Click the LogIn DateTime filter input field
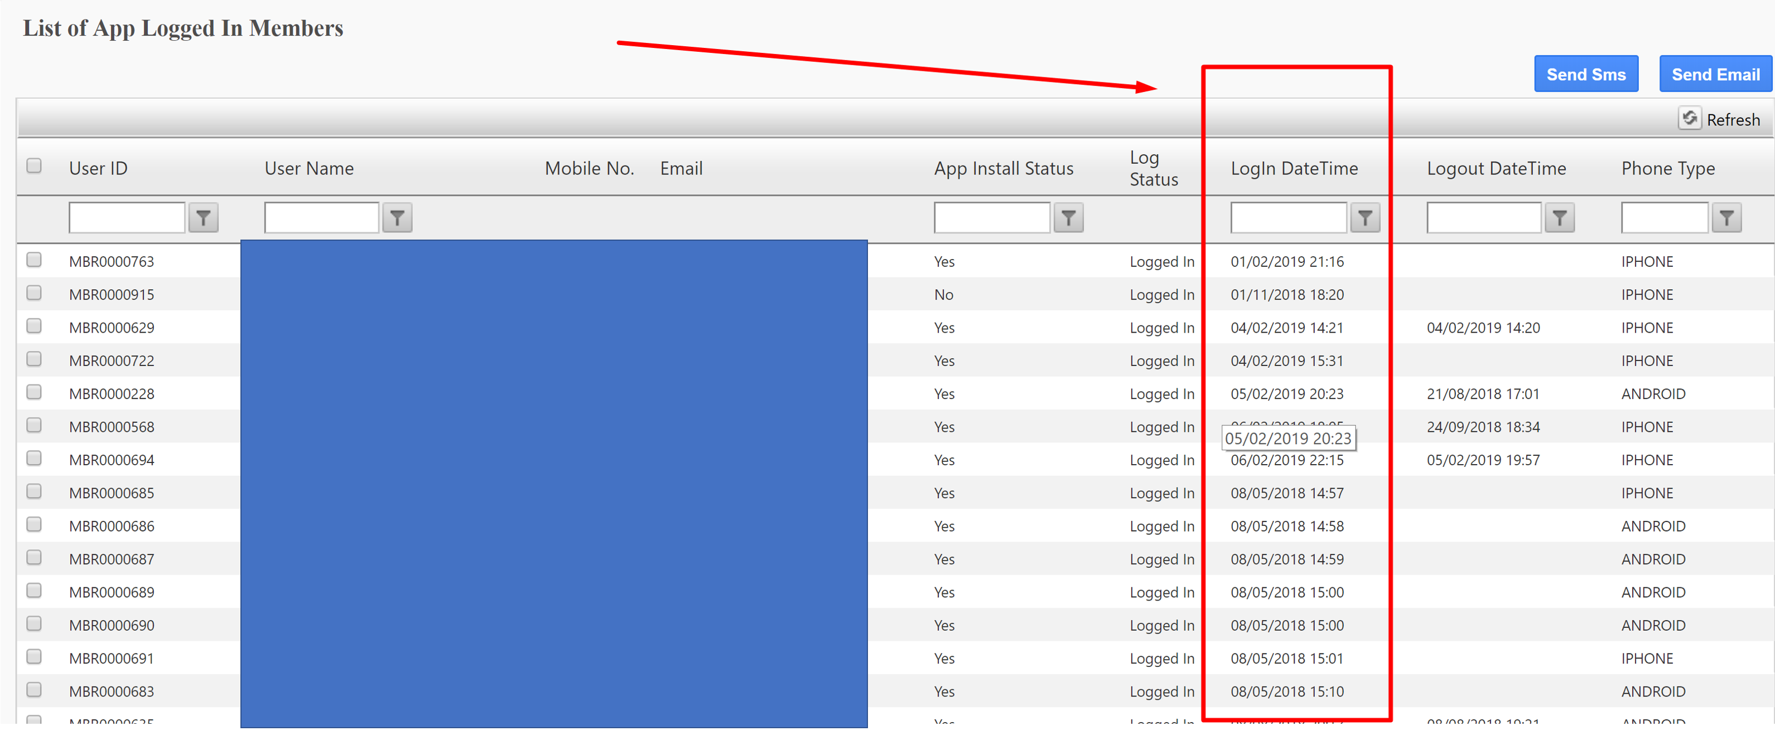 [1288, 218]
